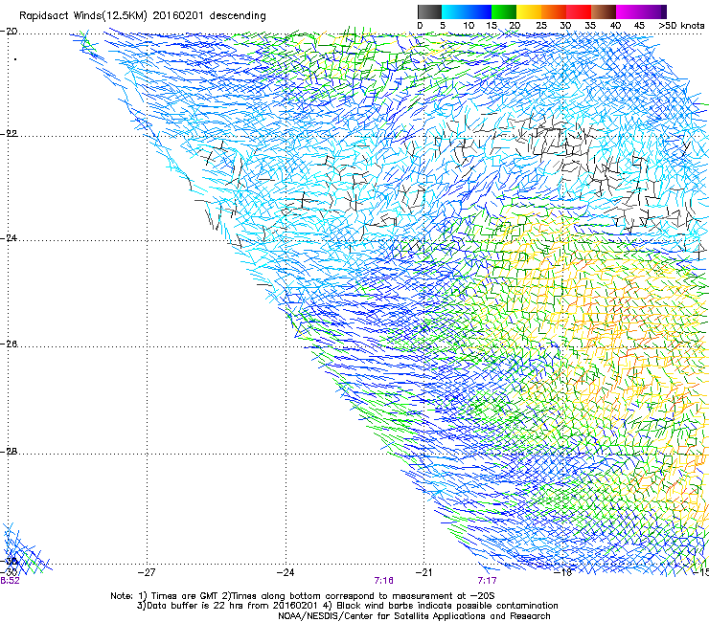Image resolution: width=709 pixels, height=622 pixels.
Task: Click the yellow 20-25 knots legend swatch
Action: 529,11
